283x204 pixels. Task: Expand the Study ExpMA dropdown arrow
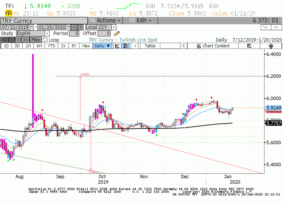[x=47, y=33]
